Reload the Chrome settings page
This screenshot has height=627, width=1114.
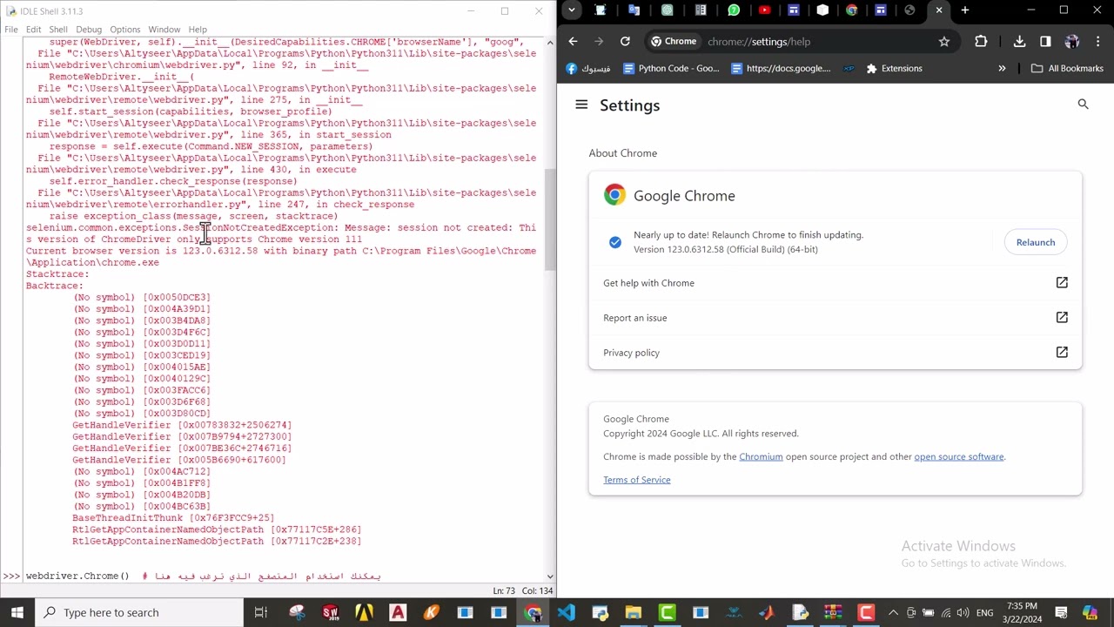coord(625,41)
